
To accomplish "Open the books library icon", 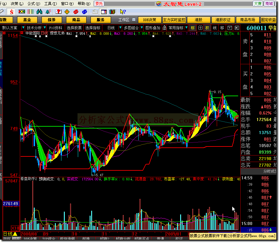I will [x=112, y=12].
